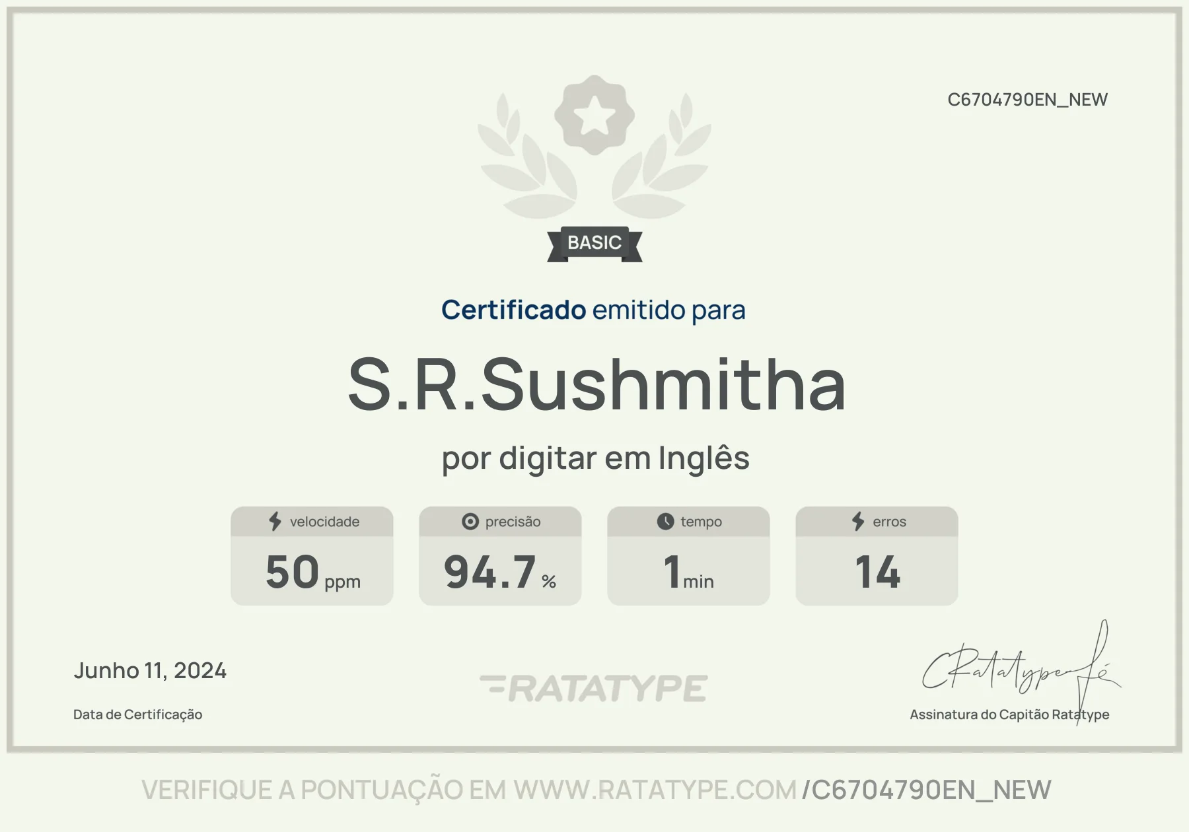Click the 'velocidade' label
This screenshot has width=1189, height=832.
coord(324,522)
